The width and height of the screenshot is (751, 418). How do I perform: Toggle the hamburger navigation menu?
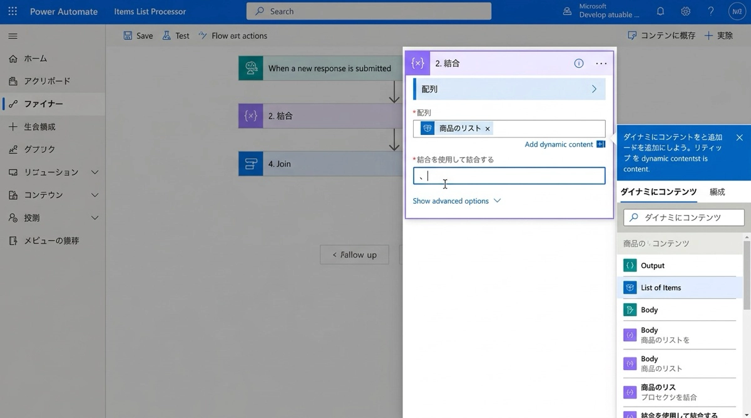(13, 36)
